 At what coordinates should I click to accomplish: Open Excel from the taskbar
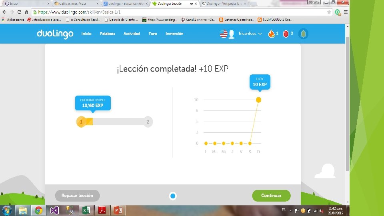[86, 210]
